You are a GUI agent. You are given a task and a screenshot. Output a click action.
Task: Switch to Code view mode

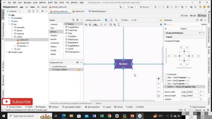tap(184, 16)
